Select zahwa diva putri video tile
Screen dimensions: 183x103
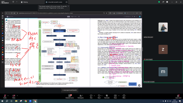tap(163, 27)
